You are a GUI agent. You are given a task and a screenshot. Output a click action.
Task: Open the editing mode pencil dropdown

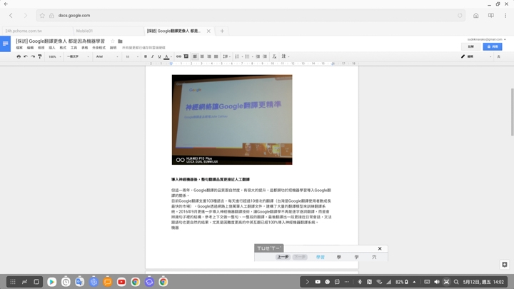(476, 56)
